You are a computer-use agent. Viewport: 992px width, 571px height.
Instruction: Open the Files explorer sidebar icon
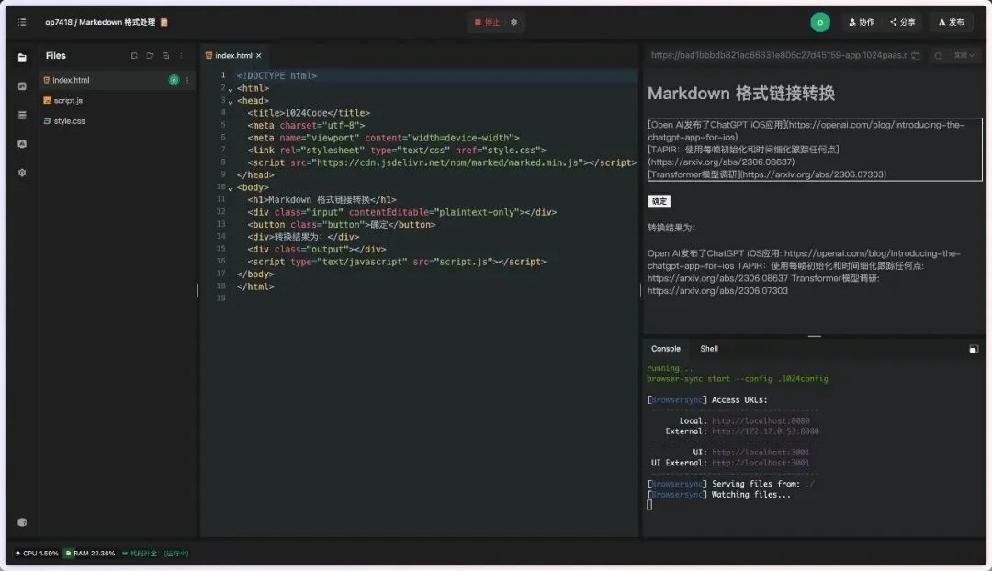22,57
